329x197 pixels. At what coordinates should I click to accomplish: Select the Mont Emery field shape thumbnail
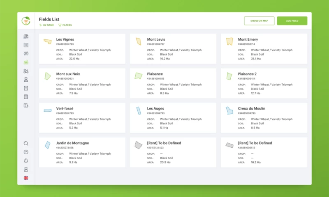[x=229, y=41]
